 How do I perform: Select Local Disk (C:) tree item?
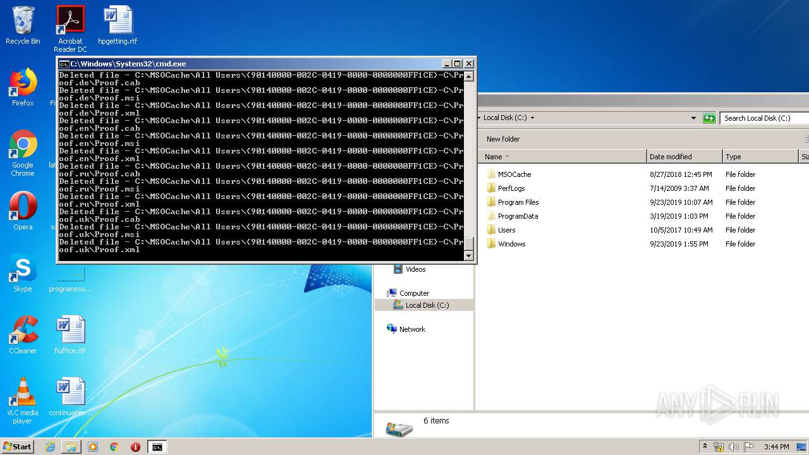(427, 305)
